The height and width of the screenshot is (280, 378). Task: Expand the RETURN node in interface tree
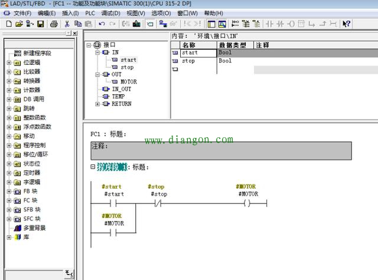point(97,104)
